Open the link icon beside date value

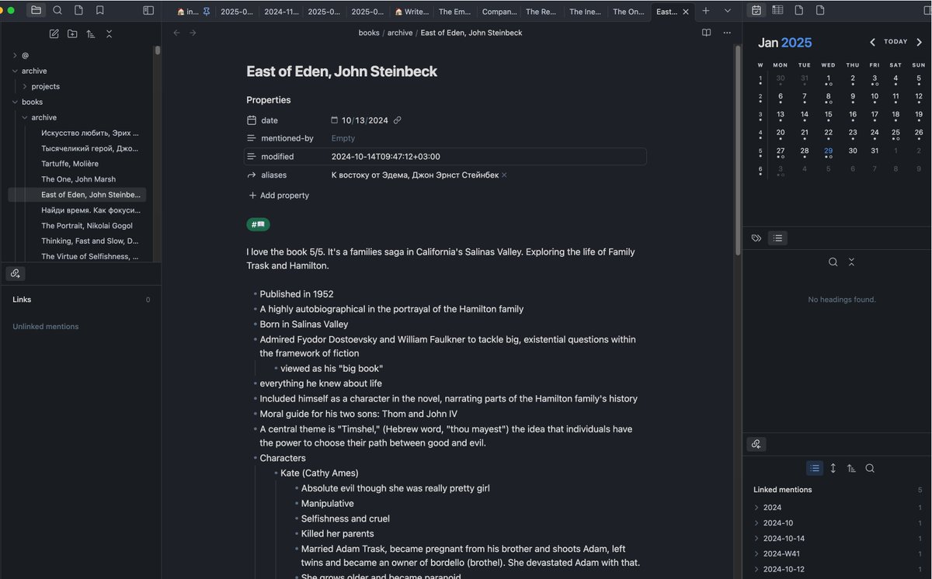pyautogui.click(x=397, y=120)
